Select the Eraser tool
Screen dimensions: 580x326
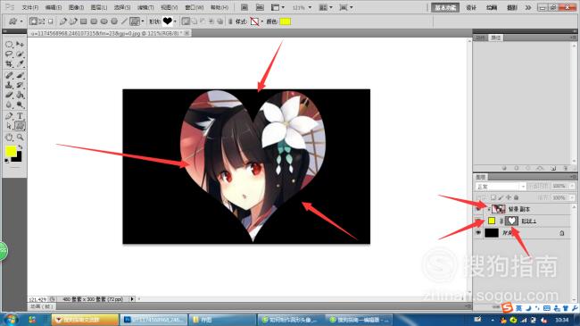point(9,96)
